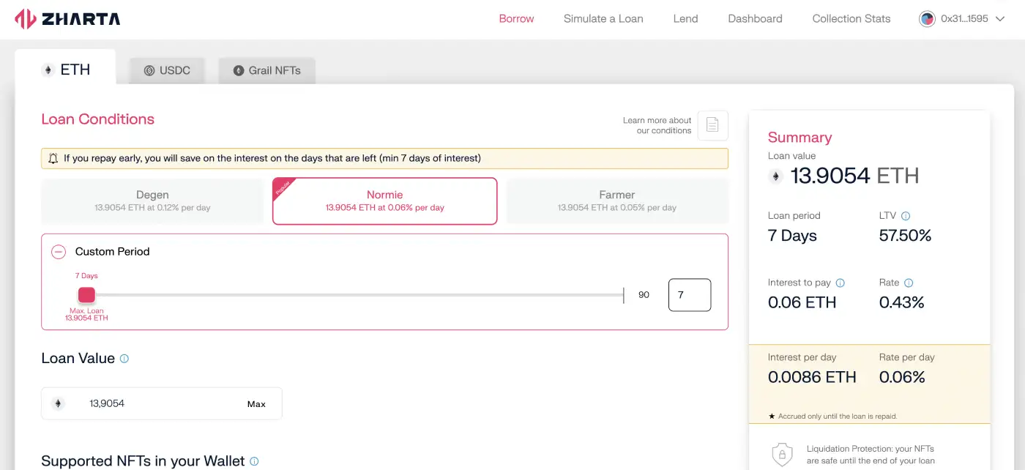Click the wallet avatar icon
The width and height of the screenshot is (1025, 470).
click(927, 19)
